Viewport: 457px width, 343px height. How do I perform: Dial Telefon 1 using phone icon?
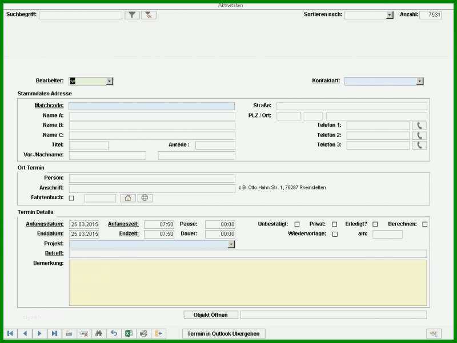pos(419,126)
